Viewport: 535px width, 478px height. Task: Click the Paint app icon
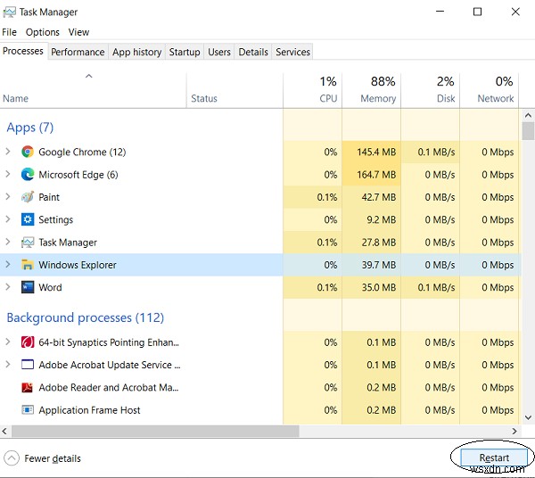(x=28, y=197)
